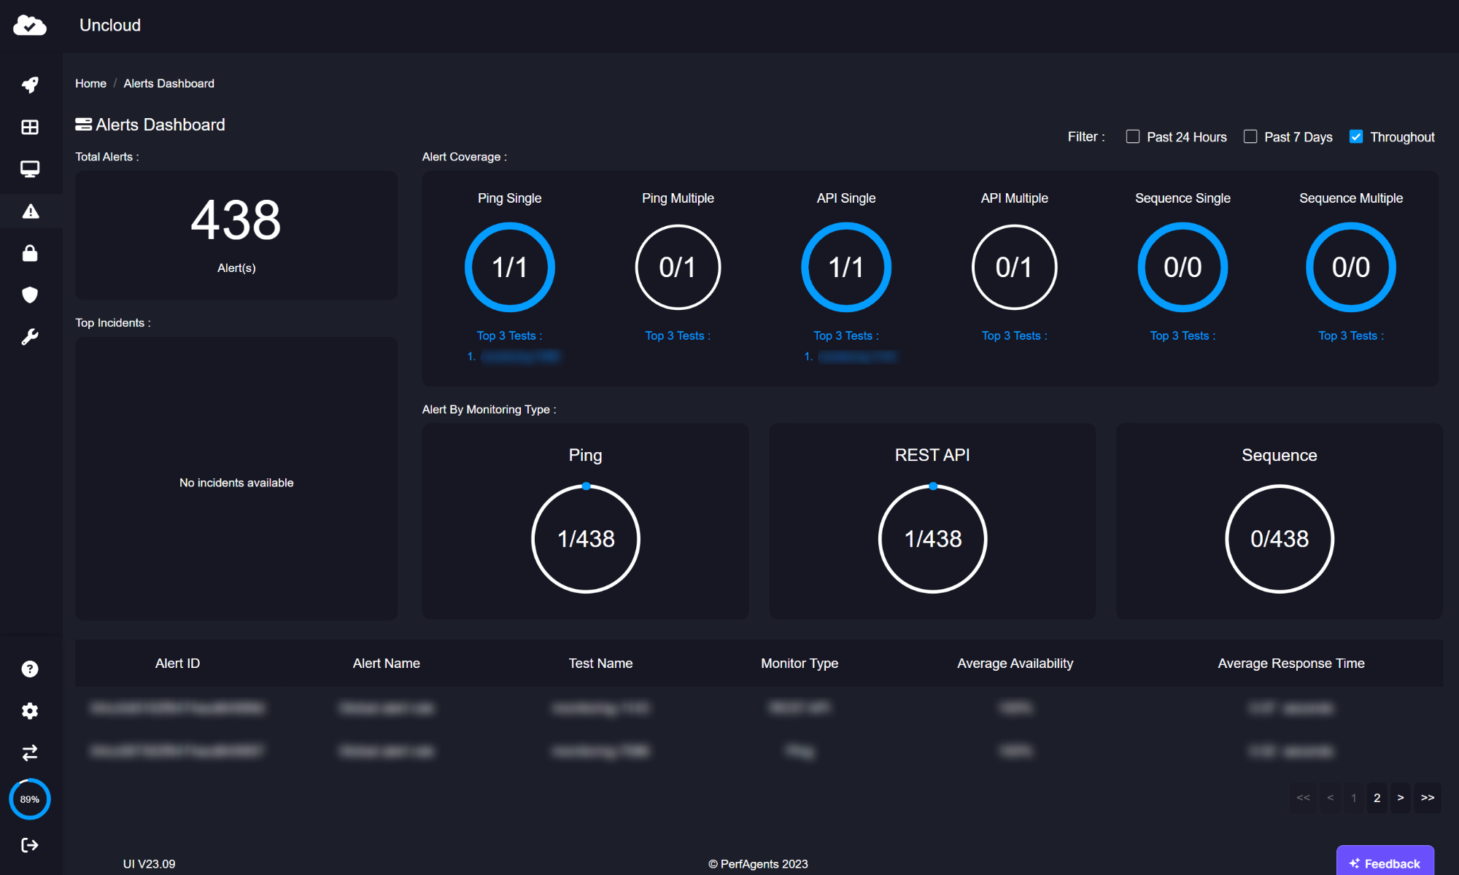Click the help question mark icon
This screenshot has height=875, width=1459.
30,669
